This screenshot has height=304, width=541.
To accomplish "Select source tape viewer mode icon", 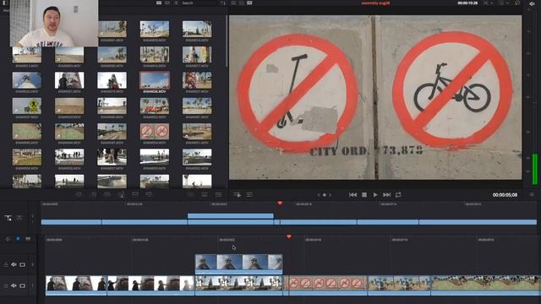I will click(x=242, y=3).
